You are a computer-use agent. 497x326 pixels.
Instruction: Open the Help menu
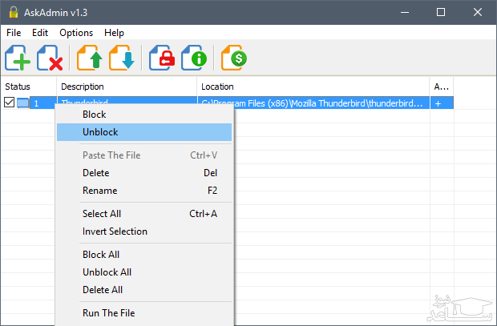pyautogui.click(x=114, y=33)
